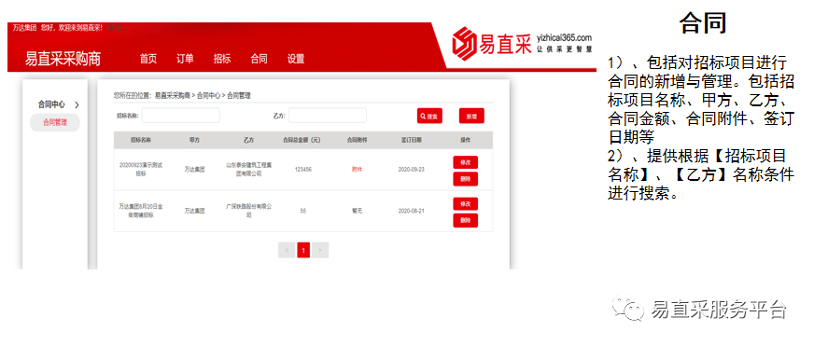Click 修改 for the 万达集团8月20日 row
This screenshot has height=345, width=814.
click(465, 204)
